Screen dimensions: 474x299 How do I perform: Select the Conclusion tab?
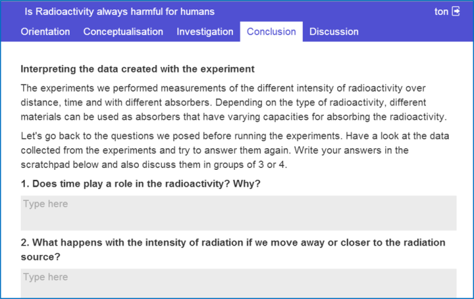coord(271,31)
